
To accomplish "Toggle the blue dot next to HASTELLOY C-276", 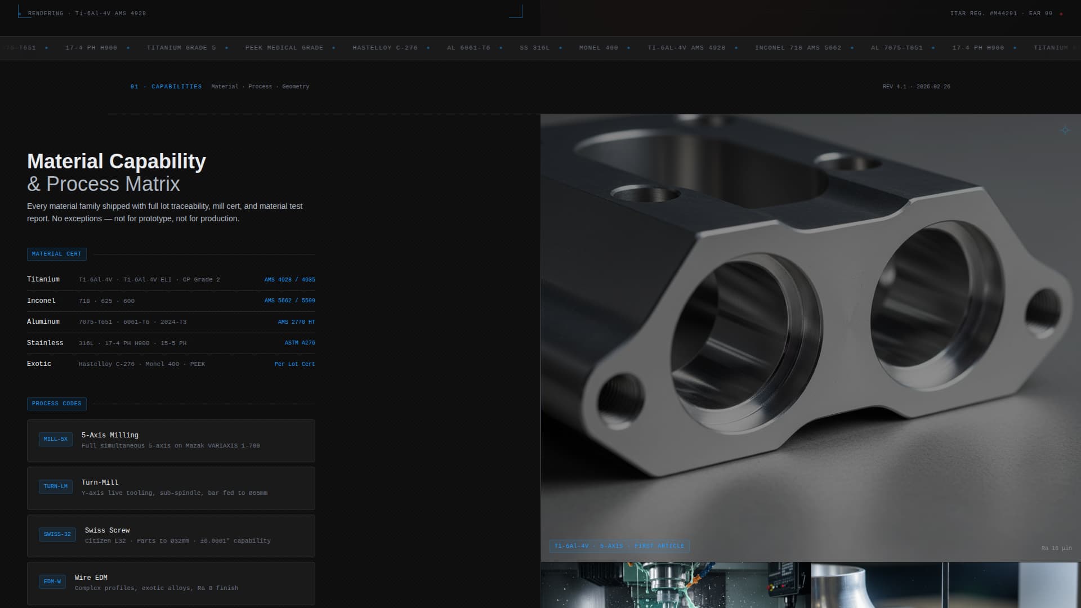I will pos(428,48).
